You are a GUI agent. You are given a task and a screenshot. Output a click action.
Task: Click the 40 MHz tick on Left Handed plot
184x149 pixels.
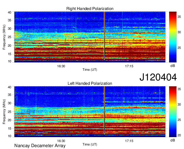click(x=9, y=87)
